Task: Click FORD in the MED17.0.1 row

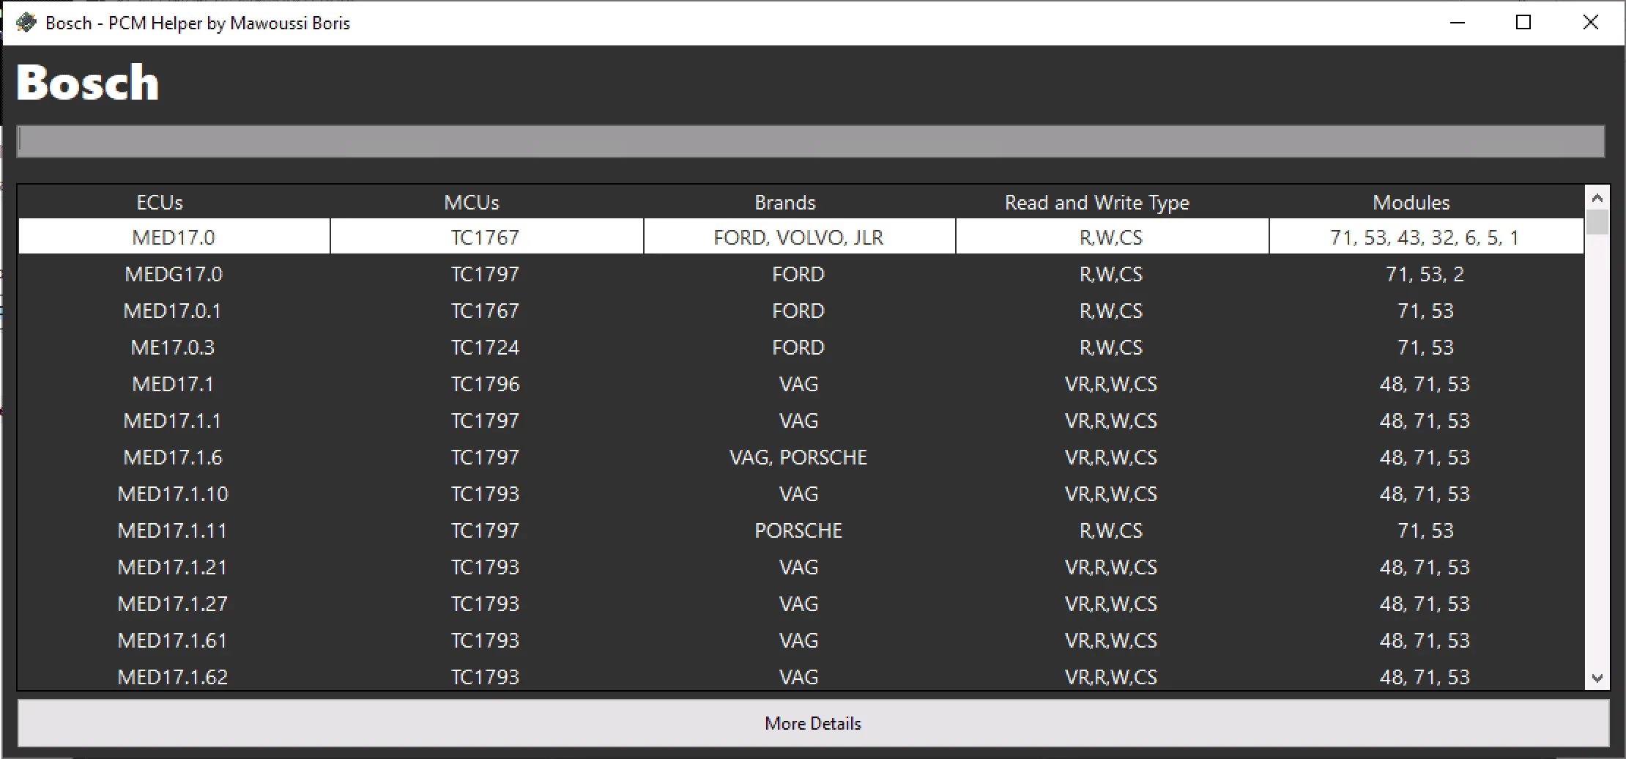Action: pos(798,311)
